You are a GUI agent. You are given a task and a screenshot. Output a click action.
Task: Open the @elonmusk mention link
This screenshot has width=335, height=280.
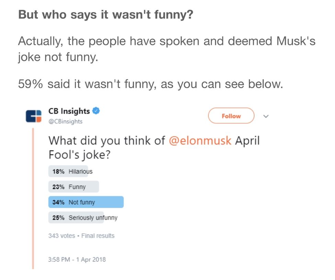coord(200,141)
